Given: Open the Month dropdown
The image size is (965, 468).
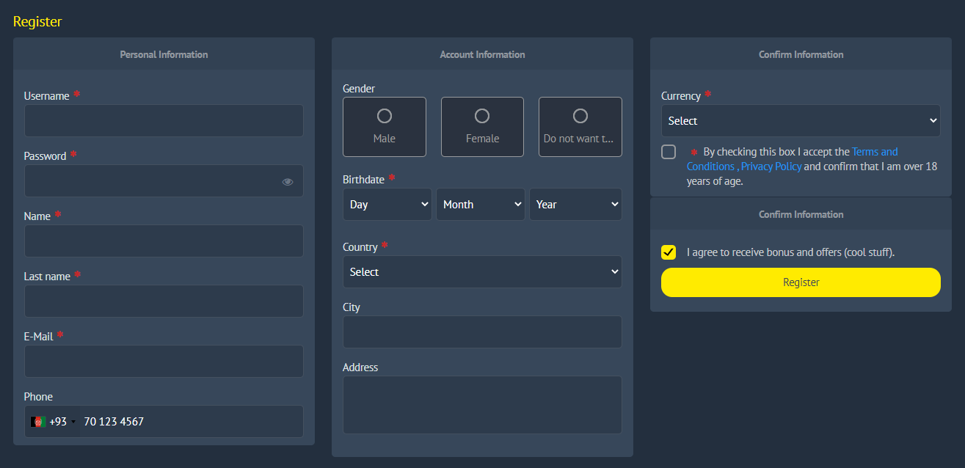Looking at the screenshot, I should tap(480, 204).
